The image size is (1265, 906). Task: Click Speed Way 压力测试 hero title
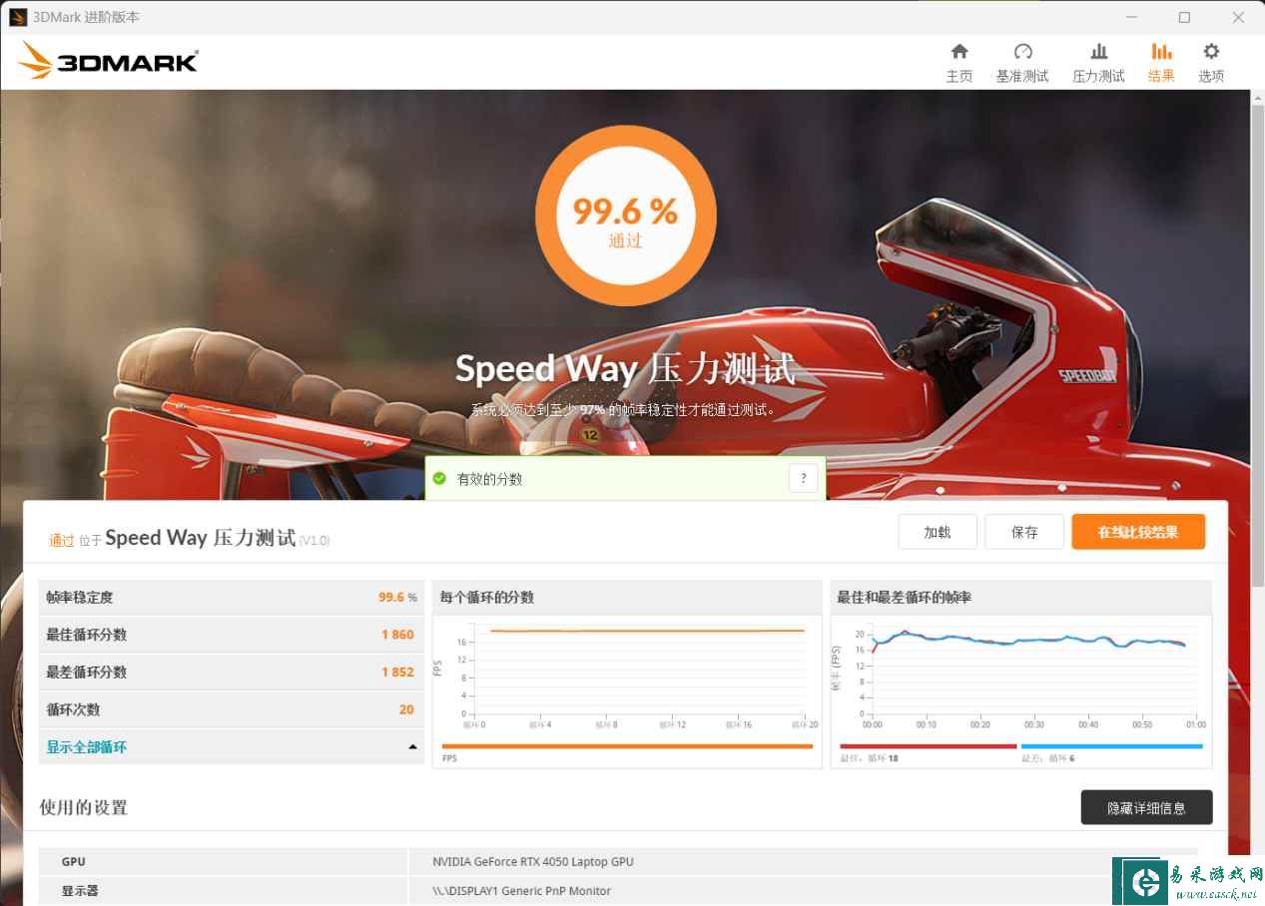pos(625,369)
